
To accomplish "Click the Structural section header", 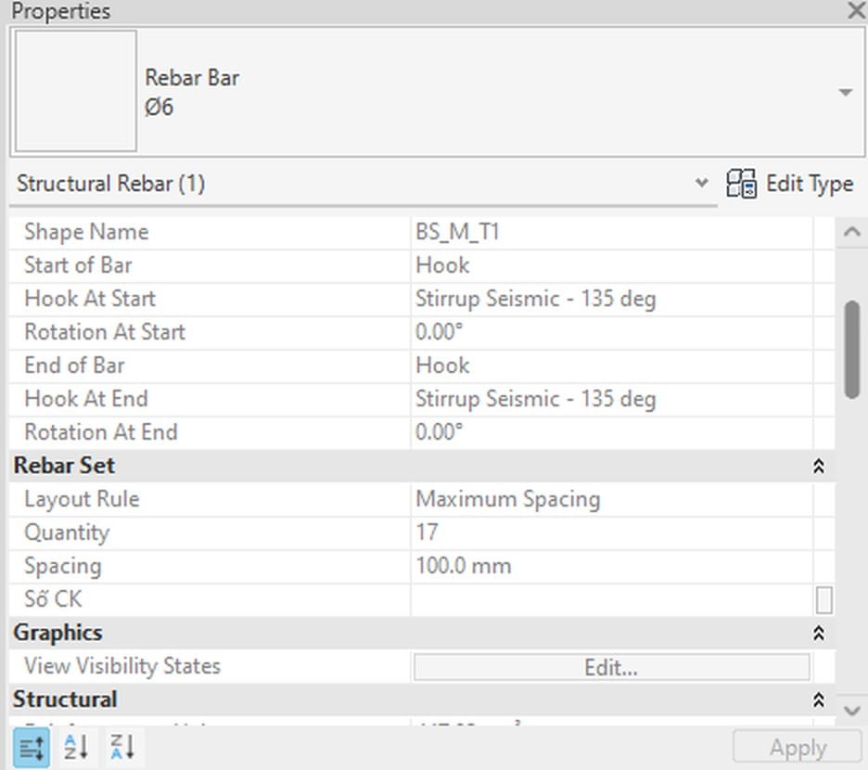I will coord(422,699).
